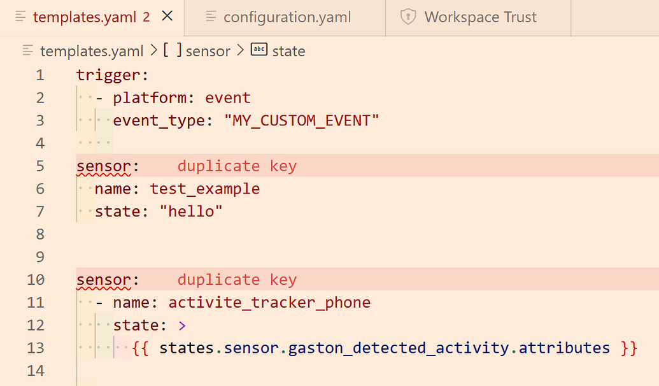Image resolution: width=659 pixels, height=386 pixels.
Task: Click line number 5 in the gutter
Action: click(39, 166)
